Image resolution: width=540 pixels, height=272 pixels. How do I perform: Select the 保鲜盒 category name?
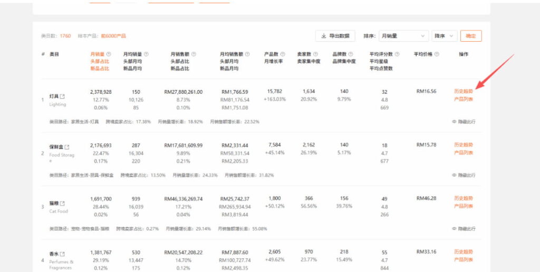point(56,147)
